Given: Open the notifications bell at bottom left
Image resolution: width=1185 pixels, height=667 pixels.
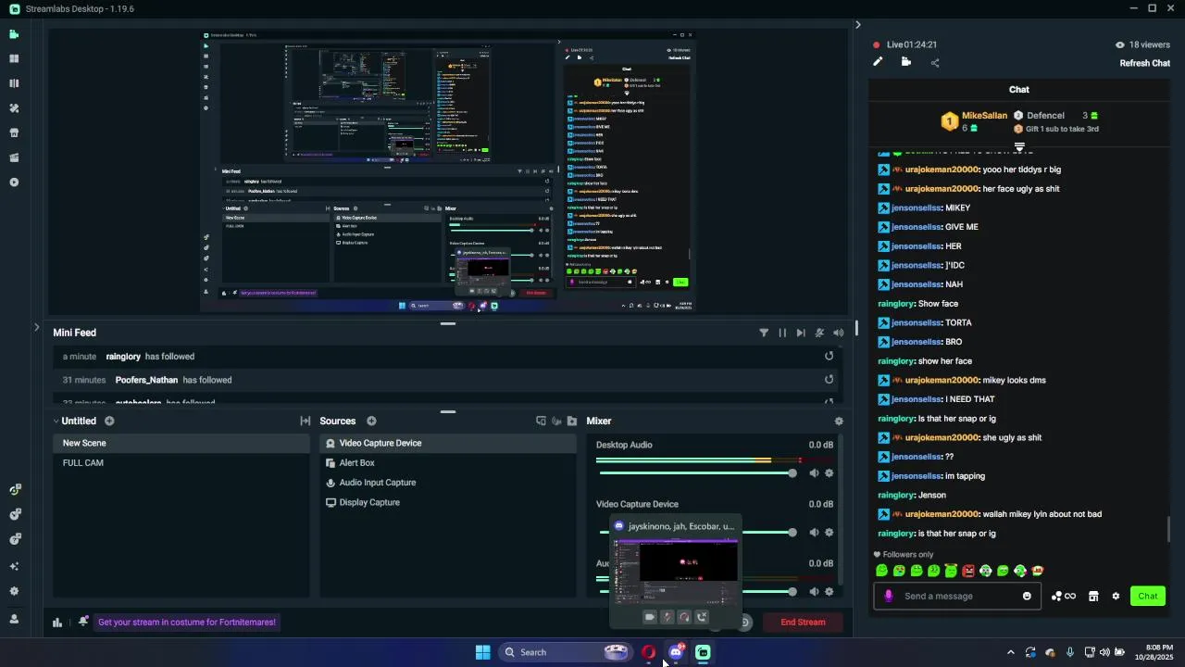Looking at the screenshot, I should (x=83, y=622).
